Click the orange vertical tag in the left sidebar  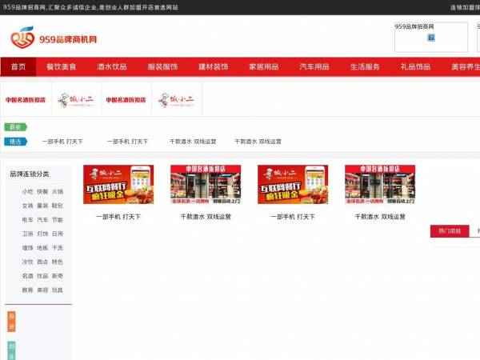tap(11, 322)
